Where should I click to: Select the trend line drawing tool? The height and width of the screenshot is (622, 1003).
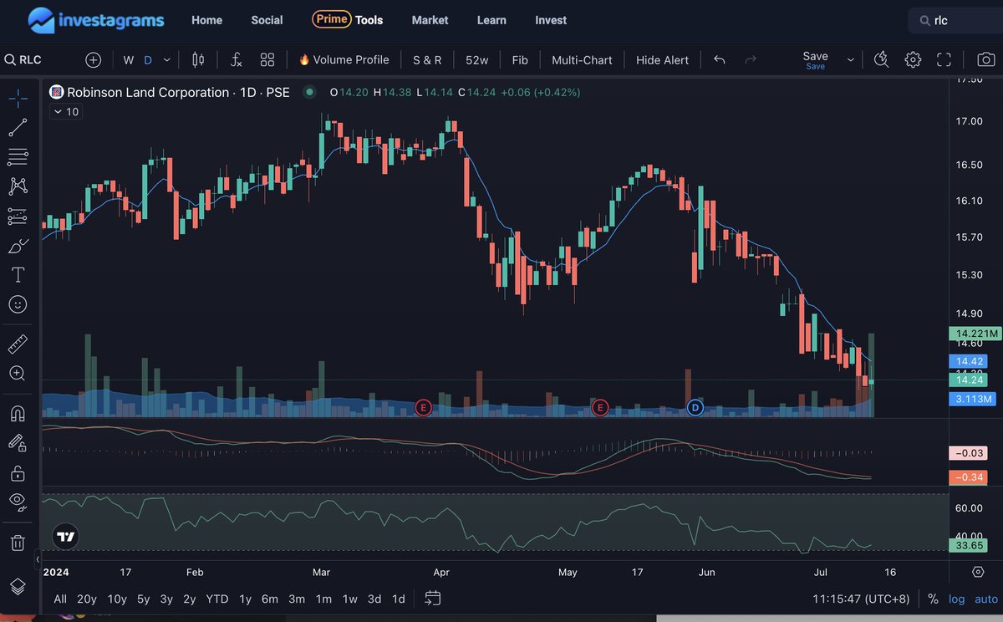(x=18, y=127)
